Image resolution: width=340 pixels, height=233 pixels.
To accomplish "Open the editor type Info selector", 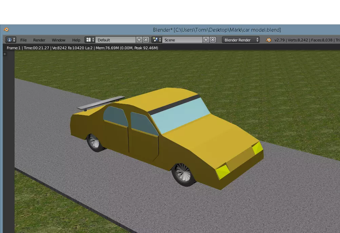I will pyautogui.click(x=11, y=40).
